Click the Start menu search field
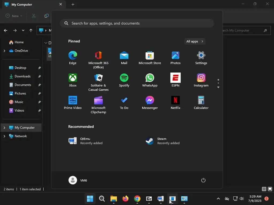This screenshot has height=205, width=274. pyautogui.click(x=137, y=23)
